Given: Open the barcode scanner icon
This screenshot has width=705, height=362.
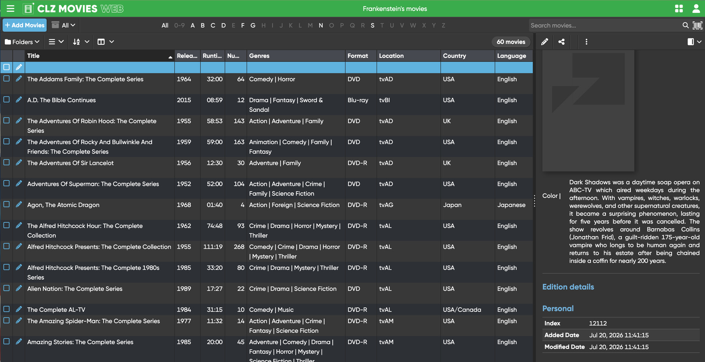Looking at the screenshot, I should tap(697, 25).
